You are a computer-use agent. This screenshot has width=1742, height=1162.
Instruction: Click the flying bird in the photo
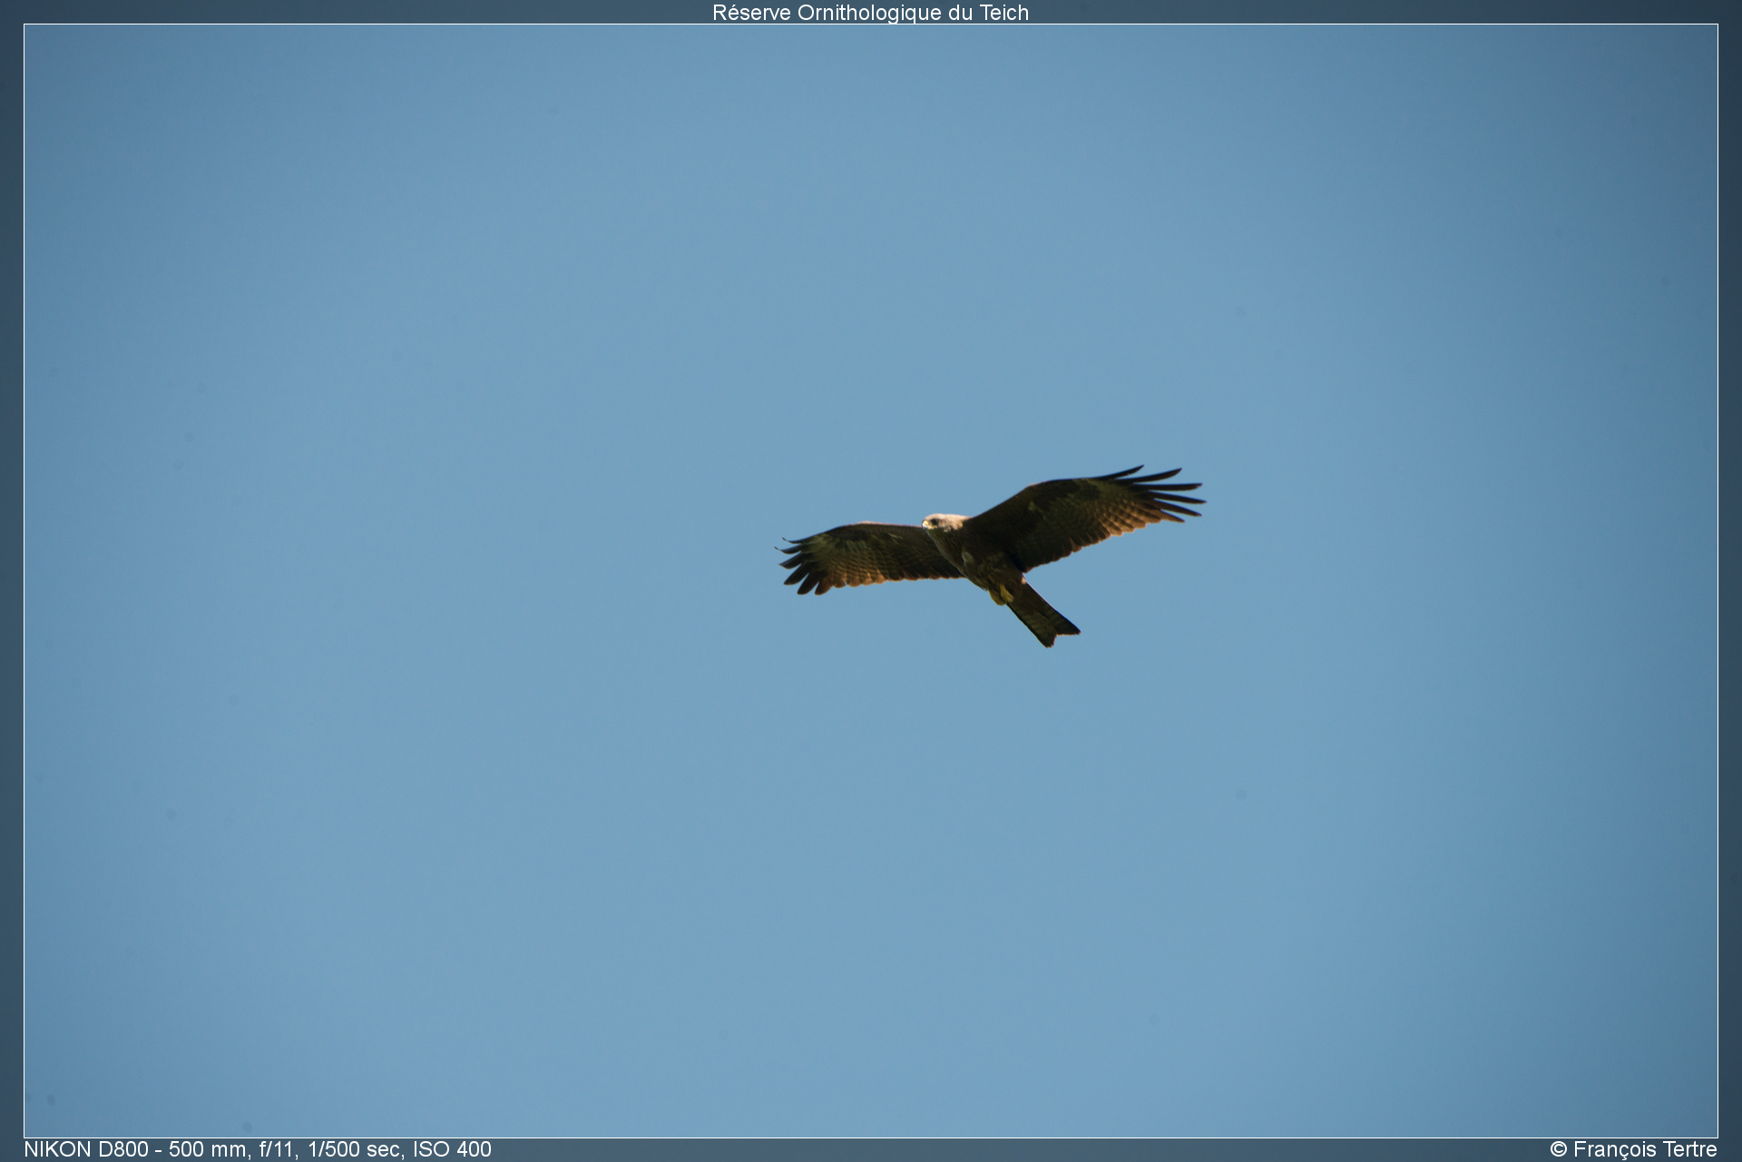(x=991, y=555)
